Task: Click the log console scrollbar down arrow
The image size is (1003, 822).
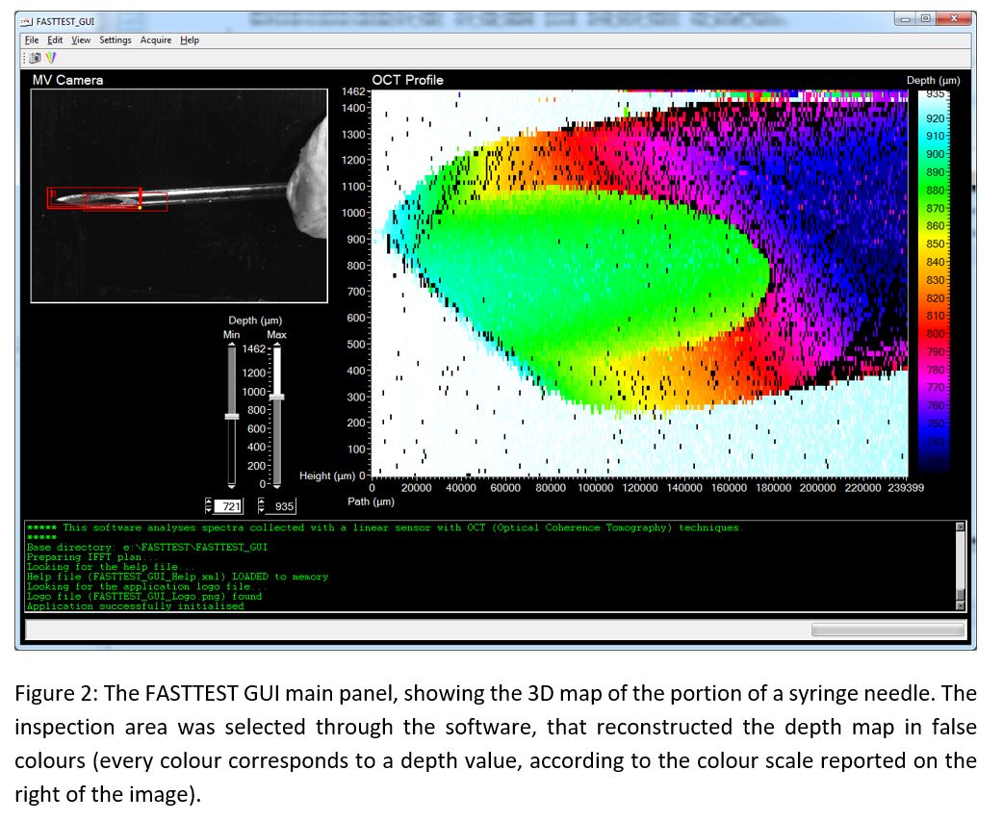Action: pyautogui.click(x=959, y=605)
